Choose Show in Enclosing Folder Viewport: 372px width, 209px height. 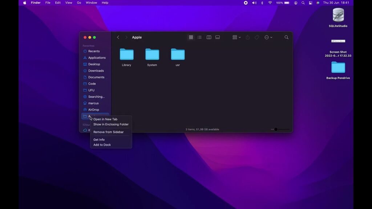[111, 124]
